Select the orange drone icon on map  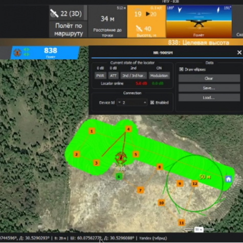121,158
